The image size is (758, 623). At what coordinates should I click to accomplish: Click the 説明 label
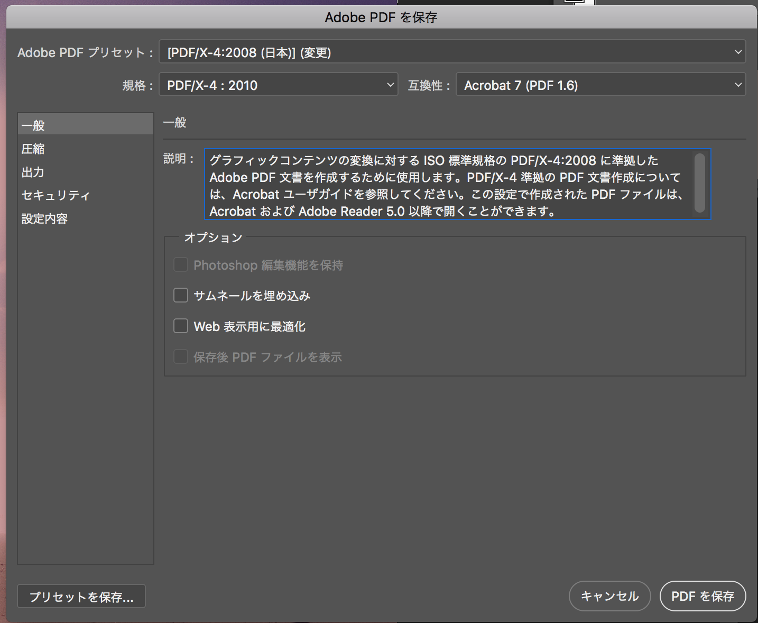tap(178, 158)
